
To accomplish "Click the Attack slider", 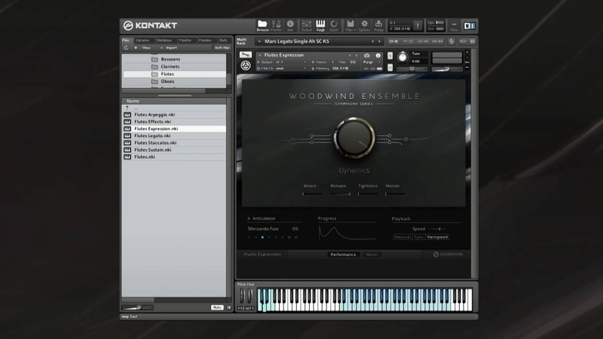I will tap(312, 194).
